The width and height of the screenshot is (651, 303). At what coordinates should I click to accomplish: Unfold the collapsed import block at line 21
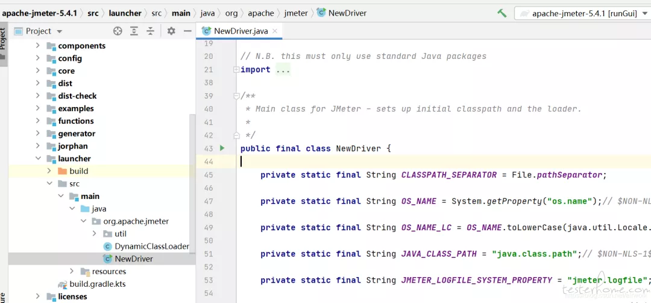[x=236, y=70]
